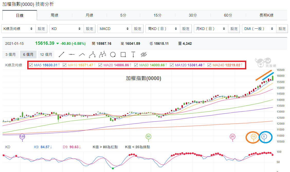Select the 3 個月 range button

11,55
